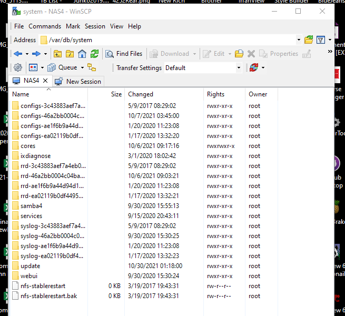Click the Find Files button
Viewport: 345px width, 316px height.
pyautogui.click(x=124, y=54)
